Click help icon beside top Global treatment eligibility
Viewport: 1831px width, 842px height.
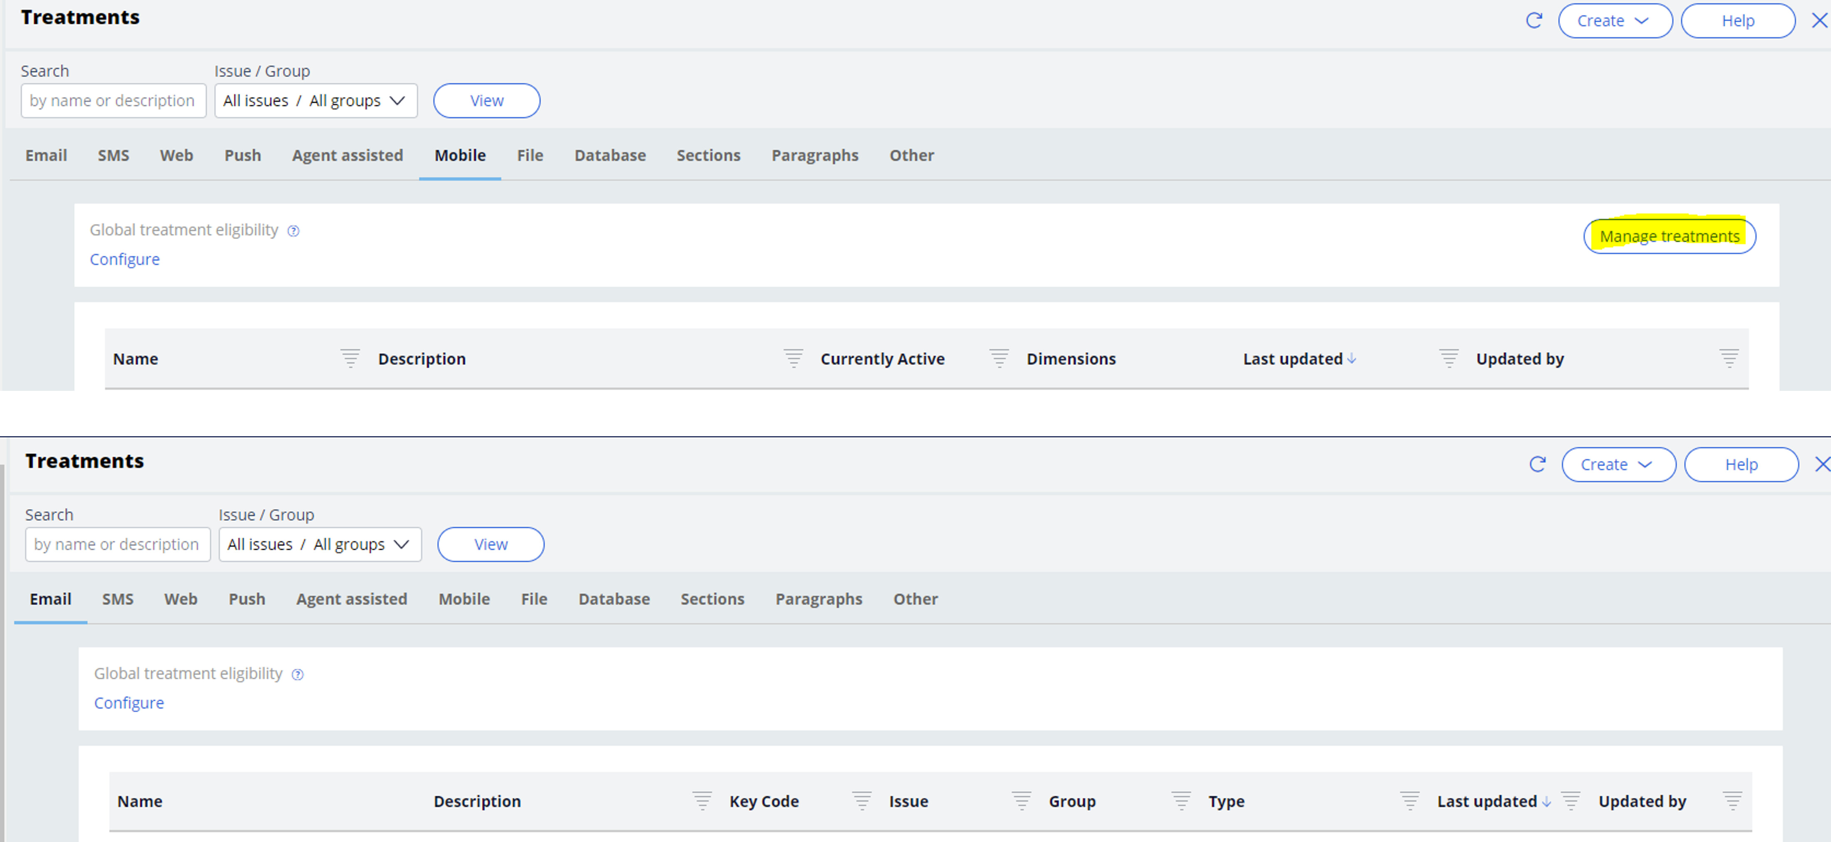click(293, 231)
